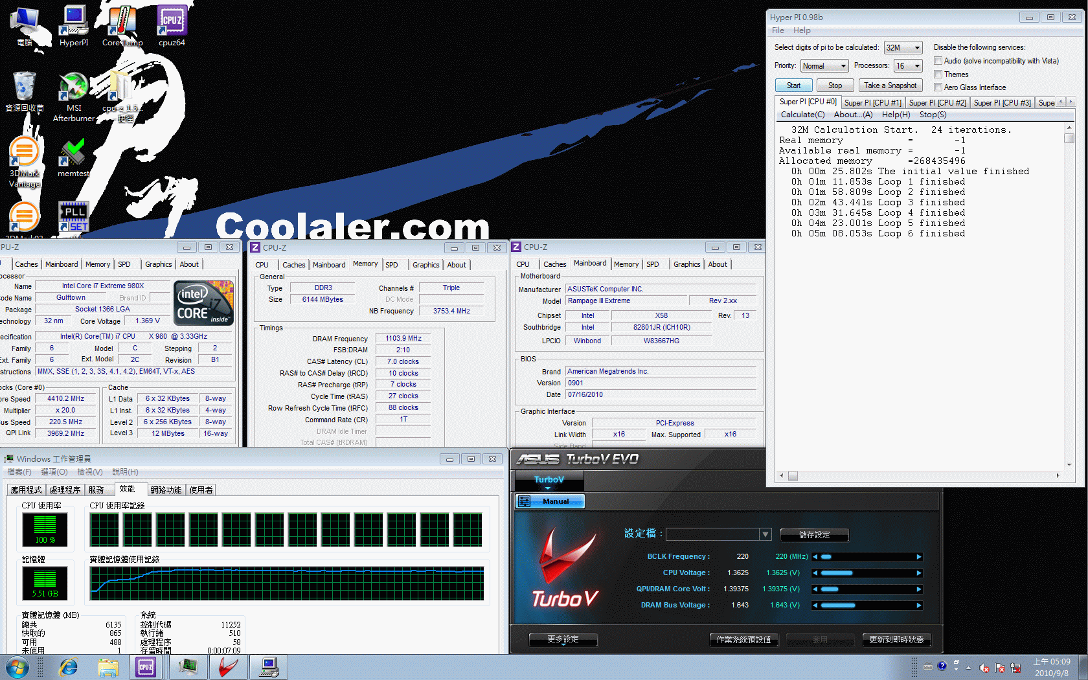Open the Help menu in Hyper PI
The image size is (1088, 680).
802,30
